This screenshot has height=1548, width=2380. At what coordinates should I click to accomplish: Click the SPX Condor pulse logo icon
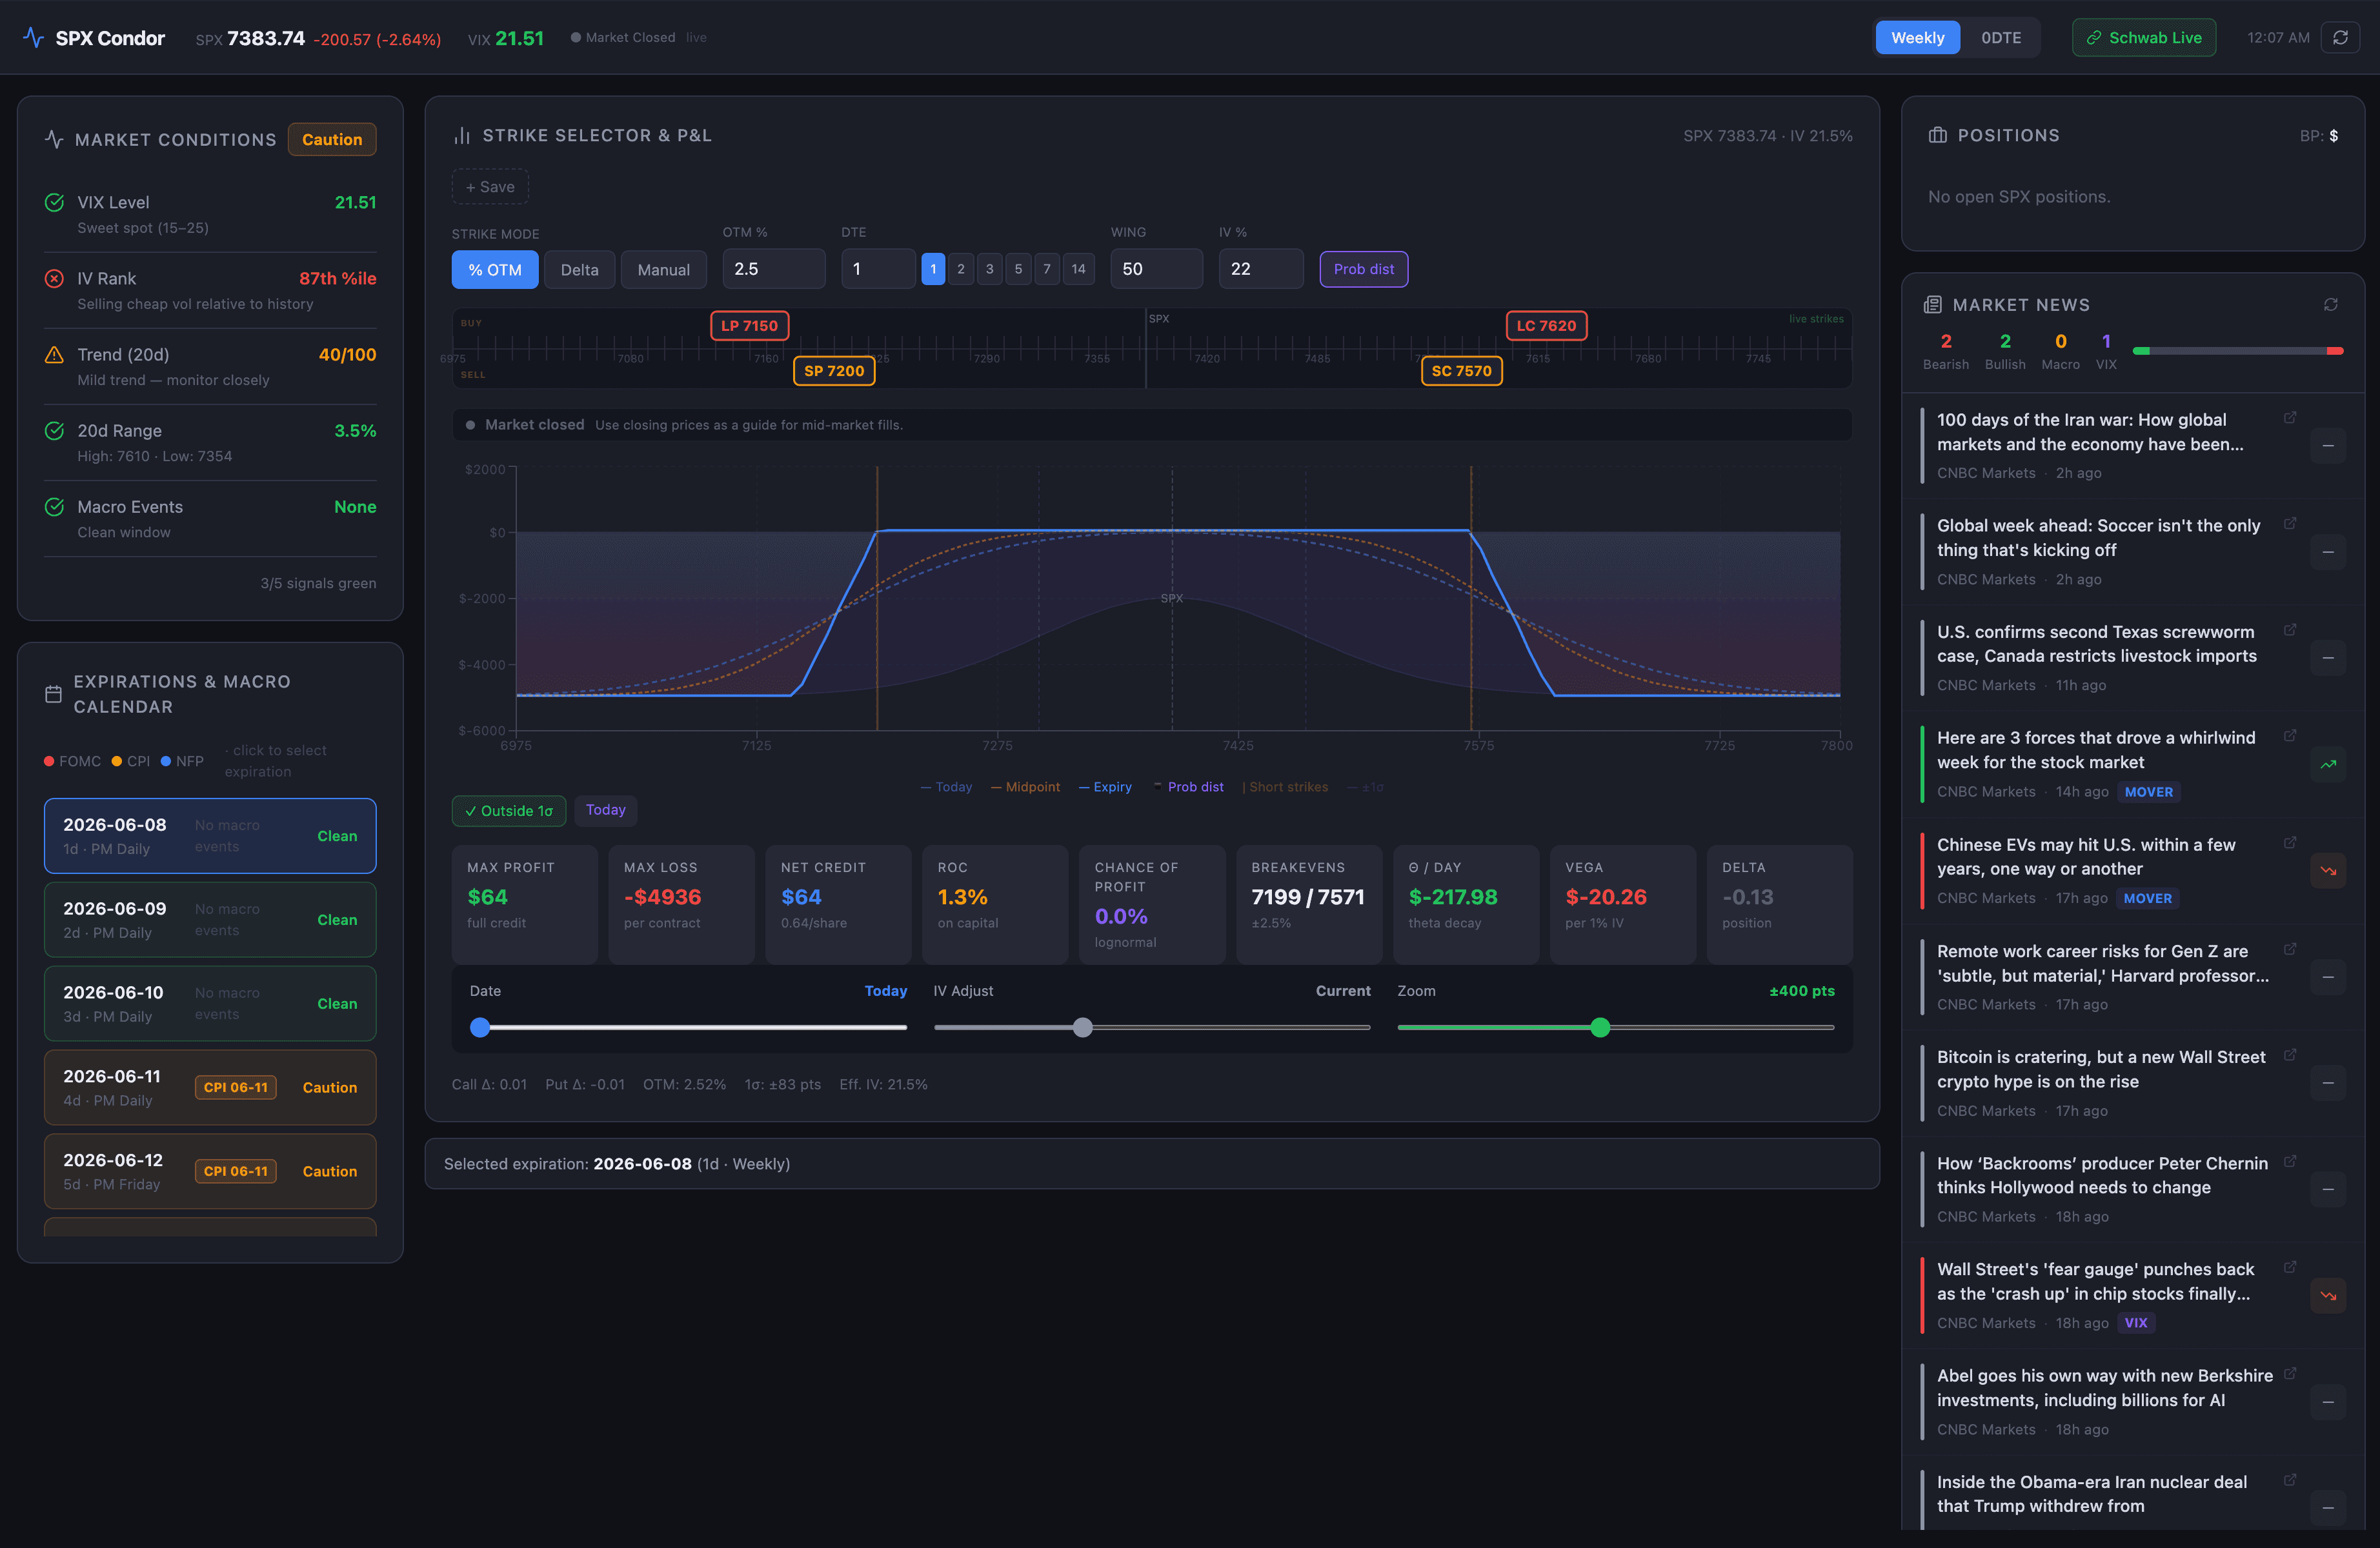[x=33, y=38]
